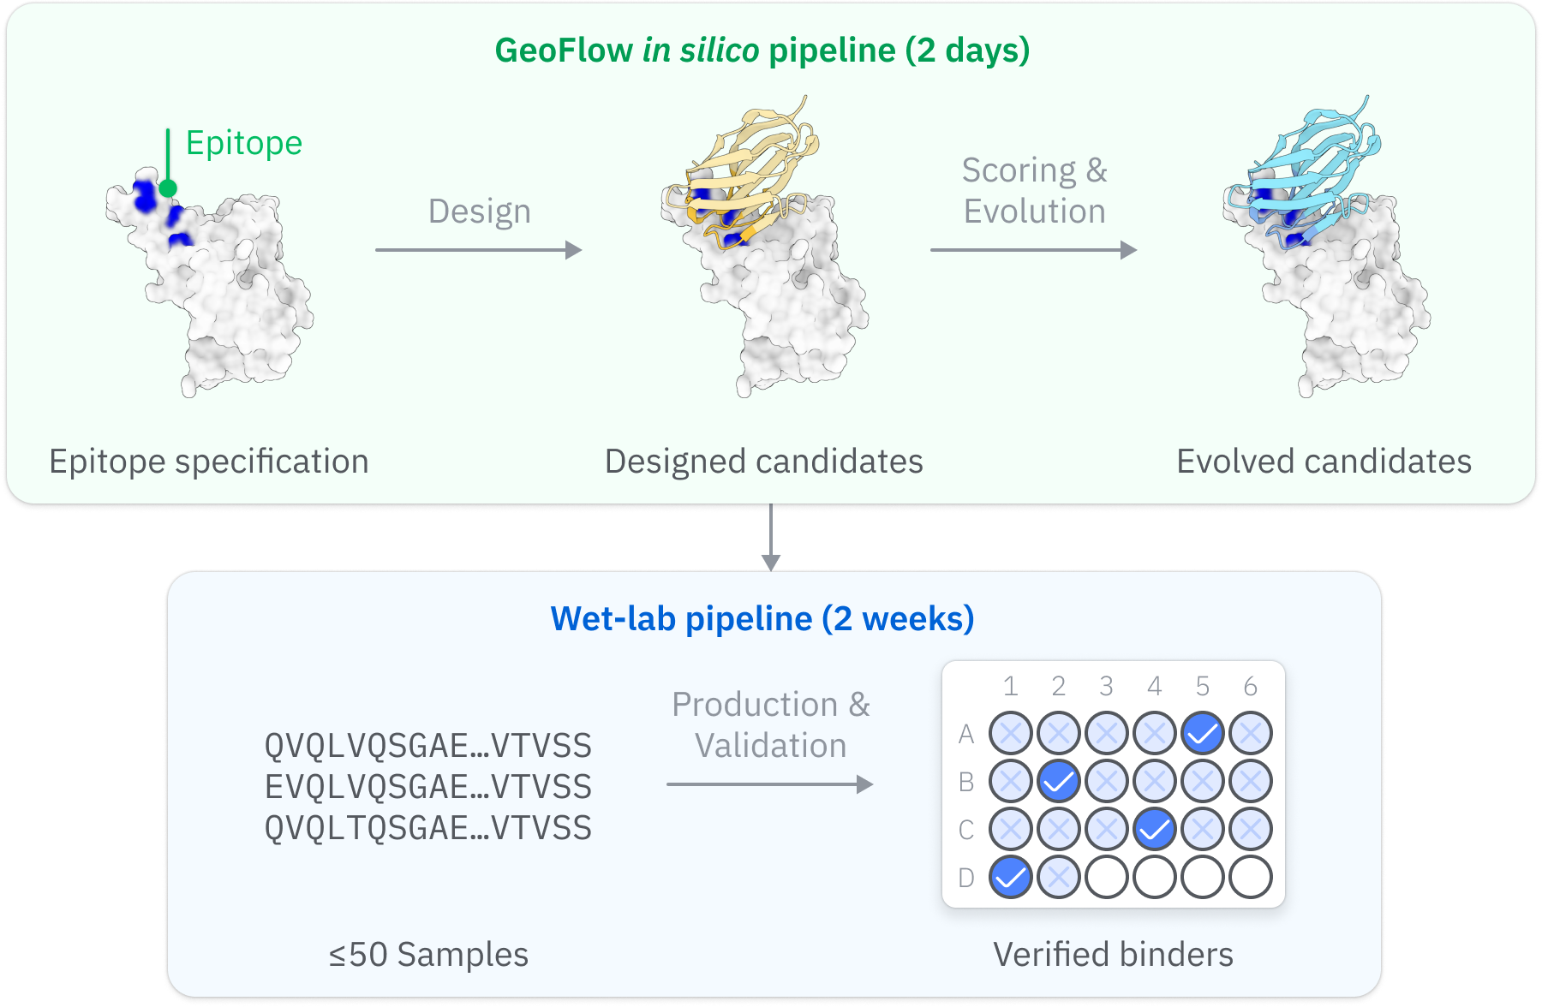Select checked well A5

pyautogui.click(x=1203, y=734)
